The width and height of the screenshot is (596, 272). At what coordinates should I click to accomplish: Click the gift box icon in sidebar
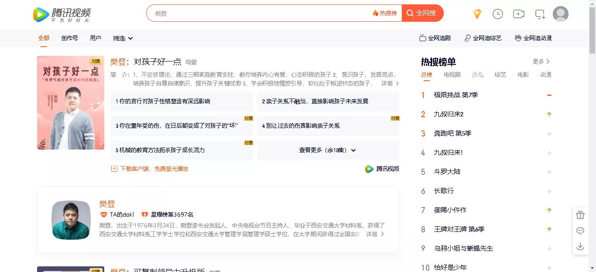coord(580,215)
